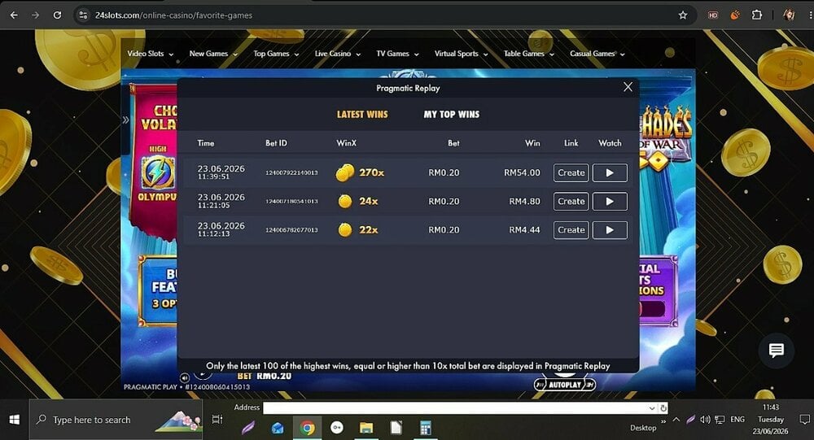This screenshot has width=814, height=440.
Task: Open the Casual Games dropdown menu
Action: point(597,54)
